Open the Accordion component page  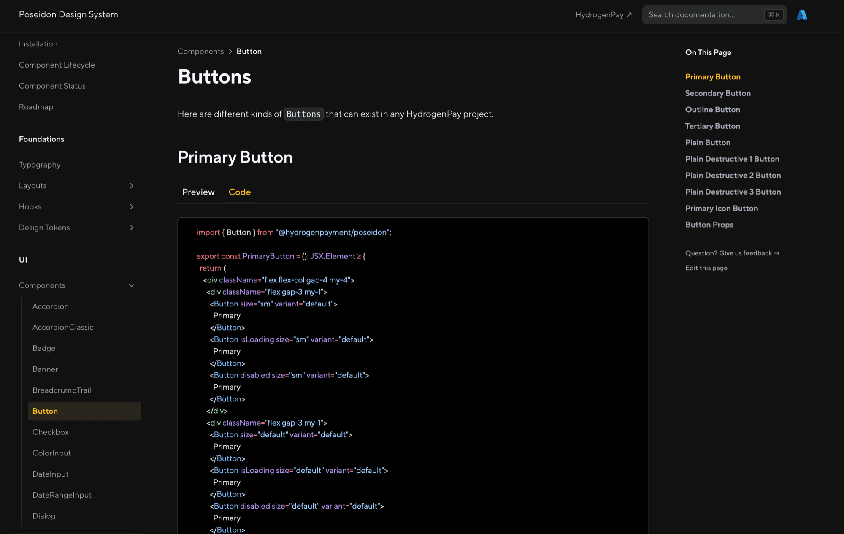[51, 306]
